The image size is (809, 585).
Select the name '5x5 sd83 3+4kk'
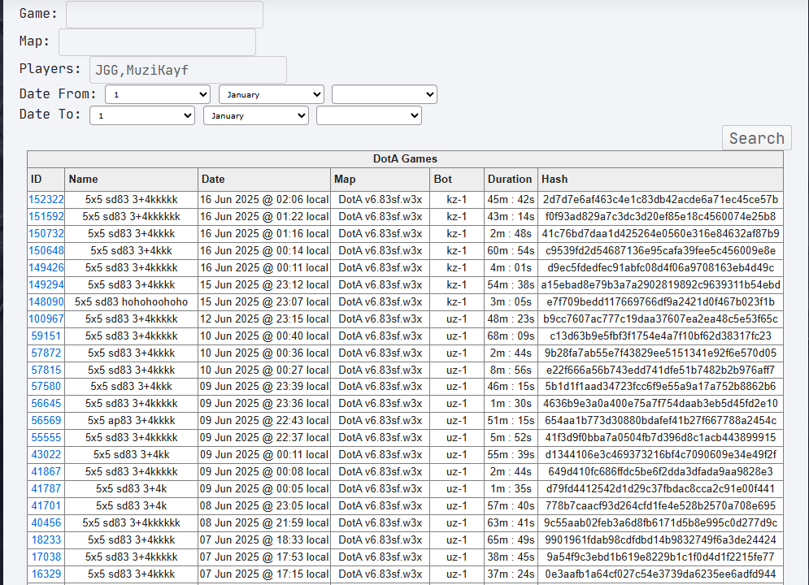coord(131,454)
